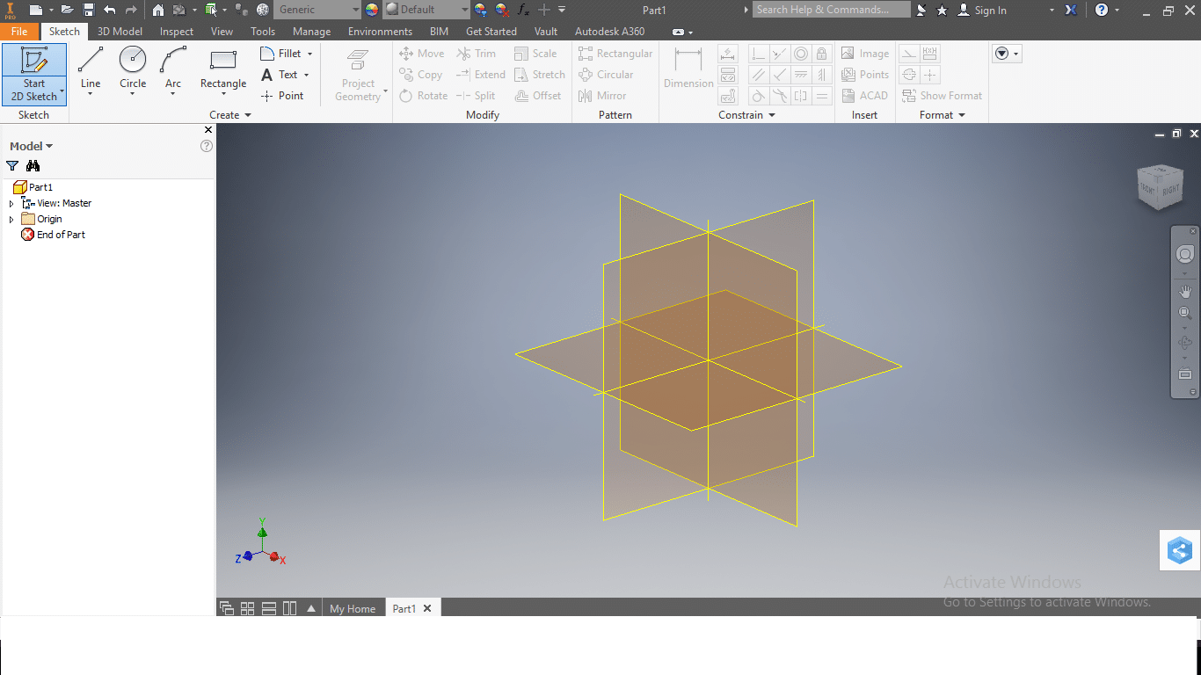This screenshot has width=1201, height=675.
Task: Click the Search Help & Commands field
Action: tap(831, 10)
